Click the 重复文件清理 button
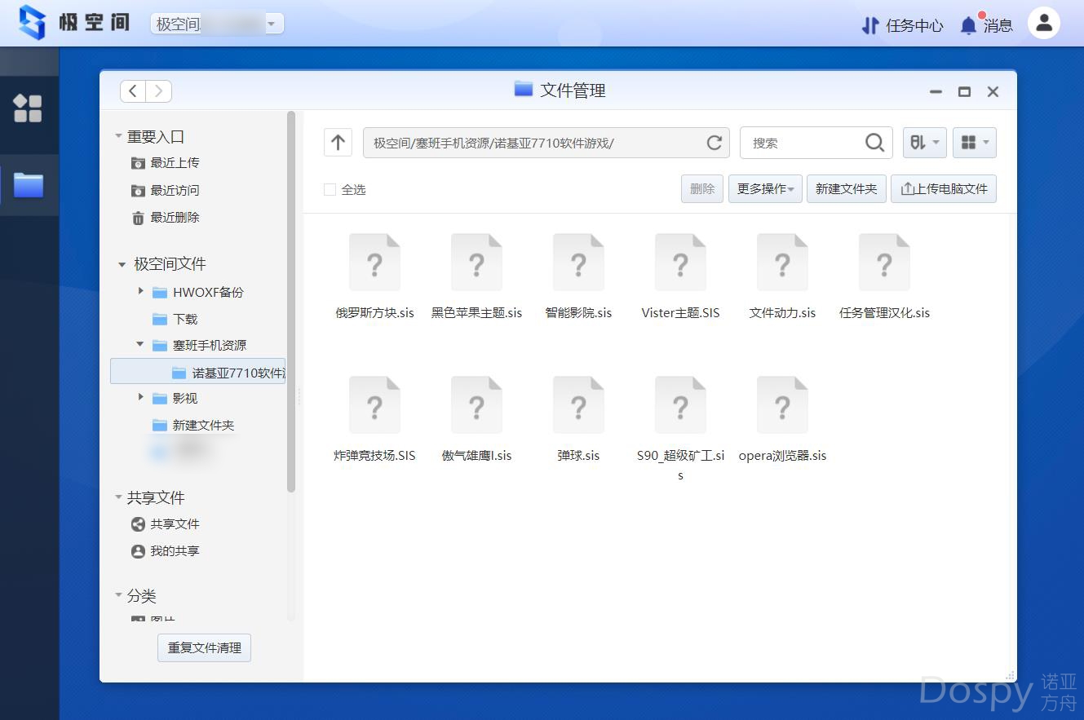Image resolution: width=1084 pixels, height=720 pixels. pos(205,648)
